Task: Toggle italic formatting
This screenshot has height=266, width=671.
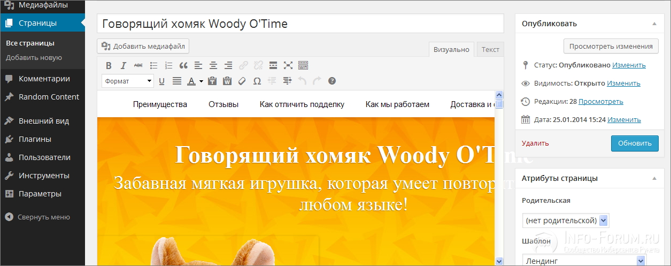Action: point(124,65)
